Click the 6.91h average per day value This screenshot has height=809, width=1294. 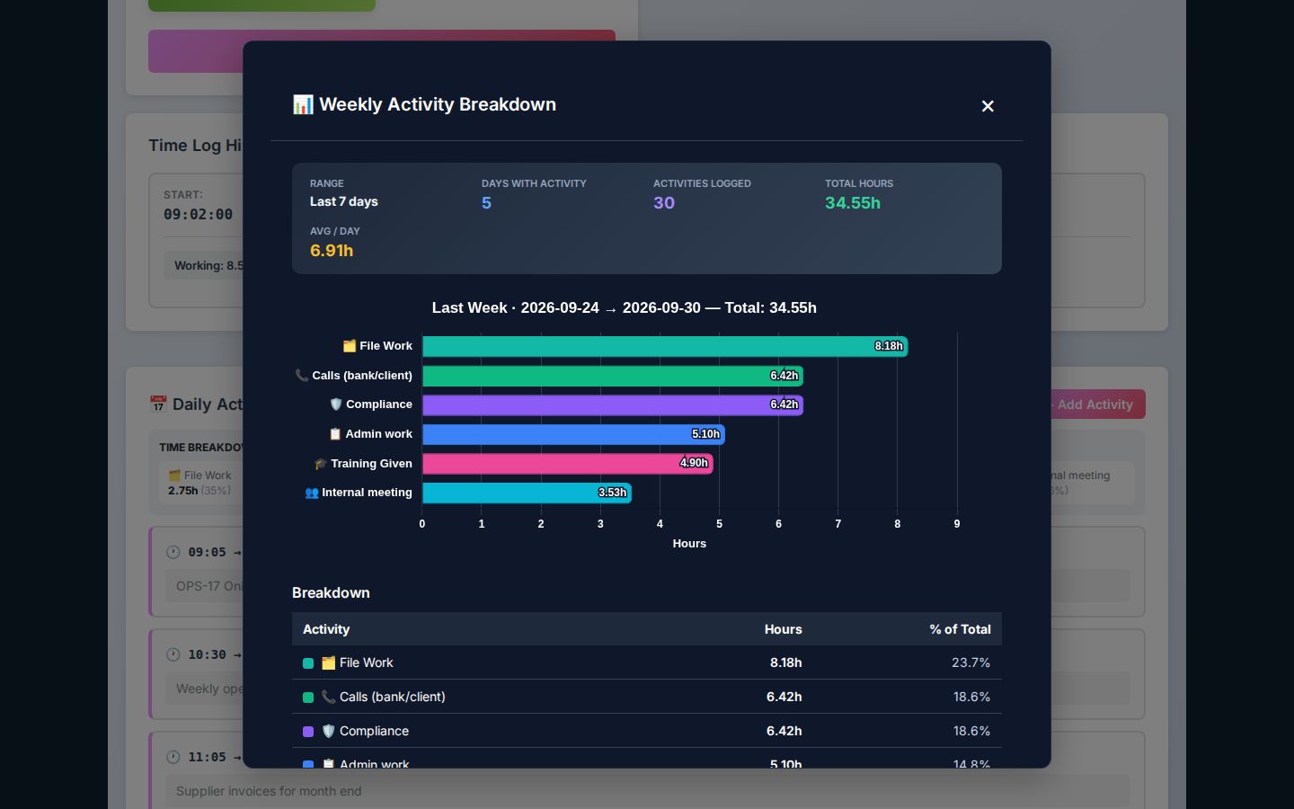(332, 251)
